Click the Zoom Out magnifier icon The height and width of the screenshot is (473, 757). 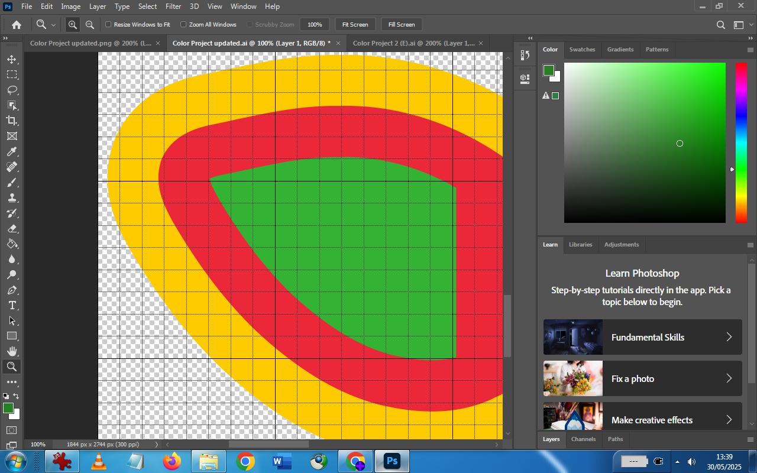90,24
